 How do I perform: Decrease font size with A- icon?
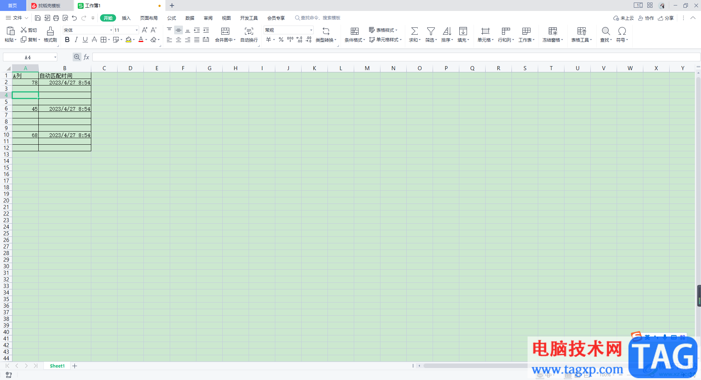point(154,30)
